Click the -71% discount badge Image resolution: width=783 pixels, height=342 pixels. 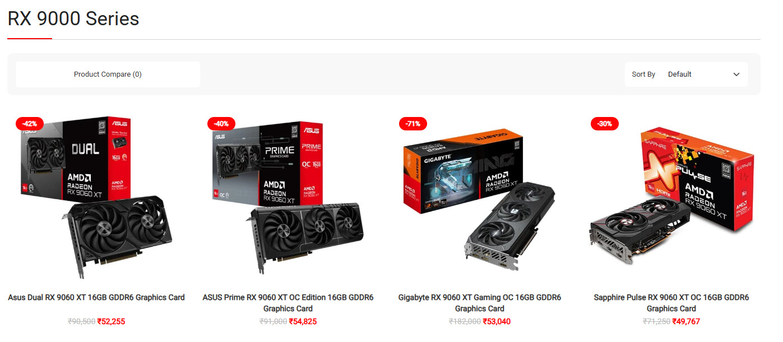[413, 123]
